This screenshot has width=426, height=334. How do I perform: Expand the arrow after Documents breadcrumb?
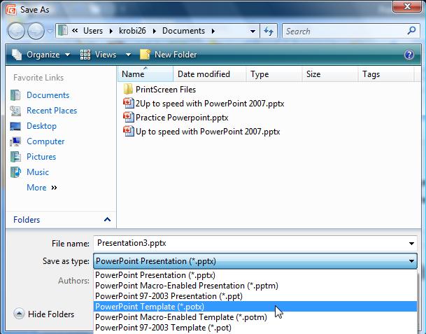pos(213,31)
